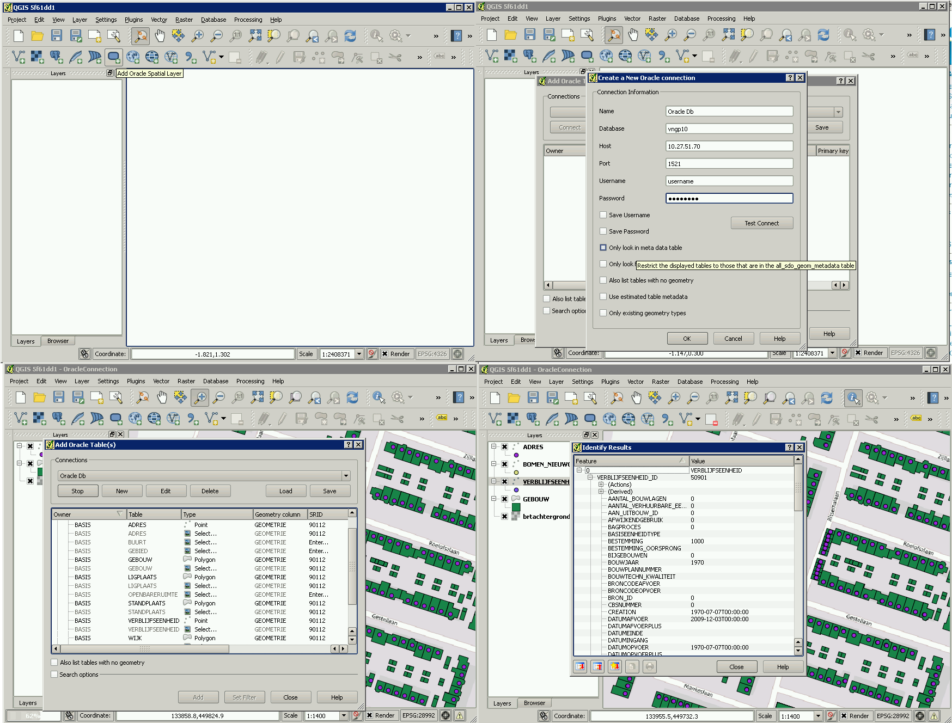Open Browser tab in window showing Identify Results
The image size is (952, 723).
click(534, 703)
